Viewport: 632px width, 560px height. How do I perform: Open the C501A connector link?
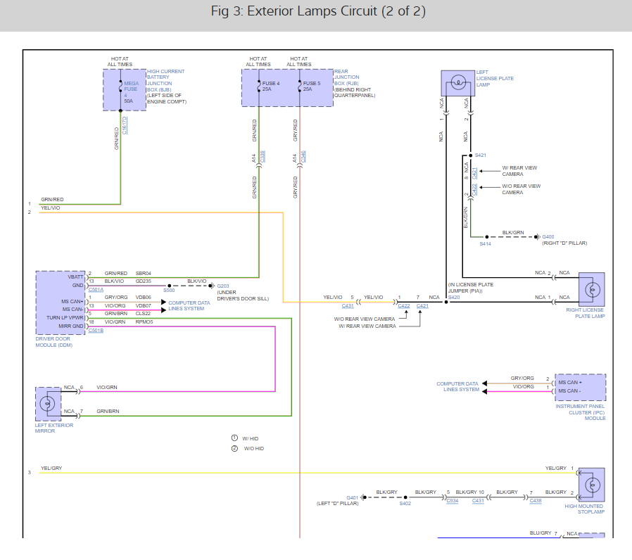pos(96,290)
